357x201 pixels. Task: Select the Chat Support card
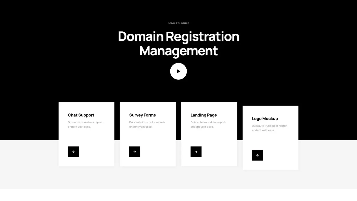point(86,134)
